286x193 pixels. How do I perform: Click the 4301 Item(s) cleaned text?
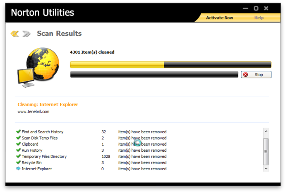92,52
